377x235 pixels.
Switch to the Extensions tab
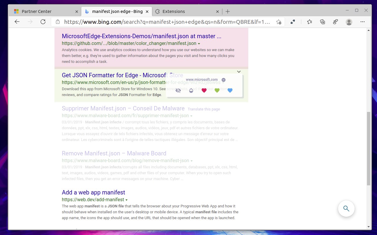187,11
